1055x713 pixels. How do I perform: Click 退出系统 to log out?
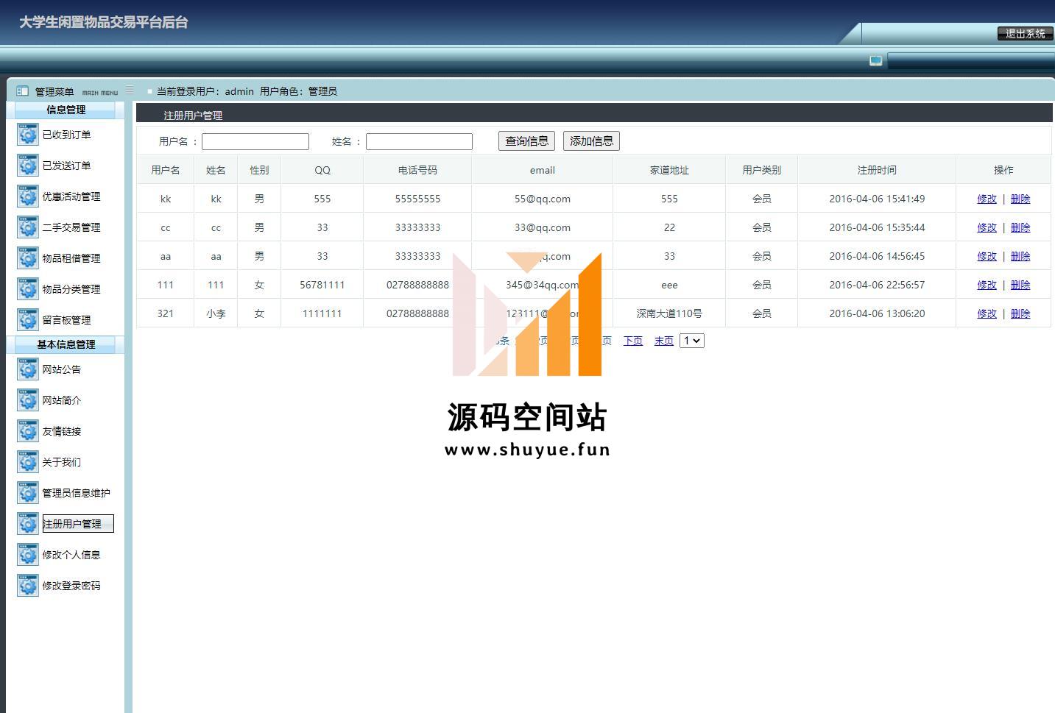(1025, 34)
